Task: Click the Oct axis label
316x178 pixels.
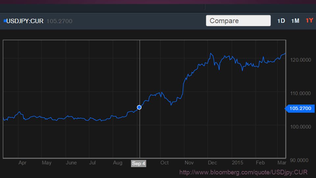Action: point(165,163)
